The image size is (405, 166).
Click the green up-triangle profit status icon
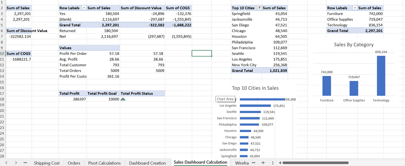click(x=123, y=99)
